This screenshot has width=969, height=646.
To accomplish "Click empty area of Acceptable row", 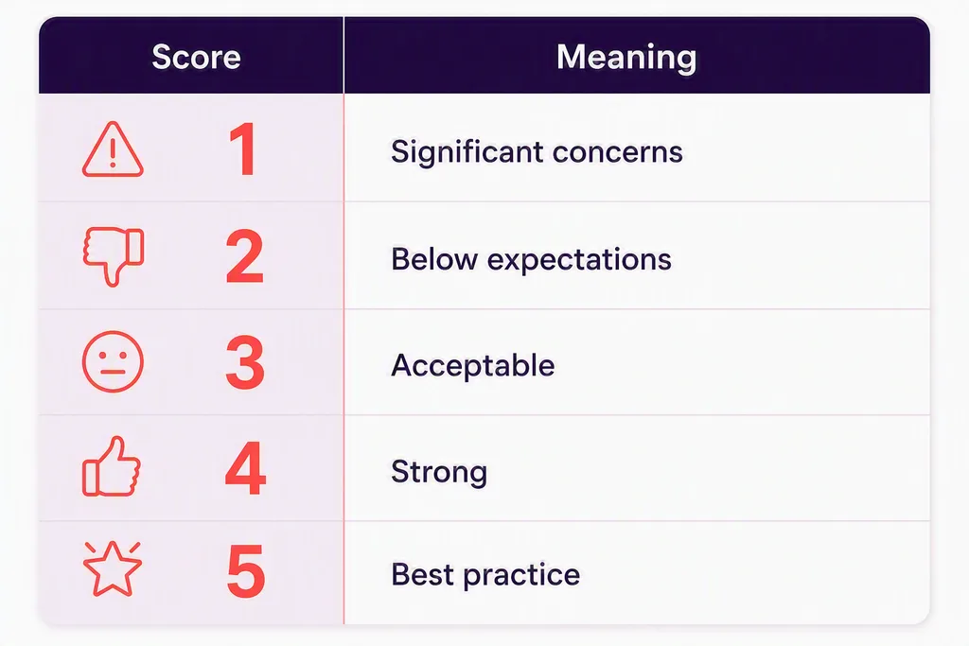I will coord(742,363).
